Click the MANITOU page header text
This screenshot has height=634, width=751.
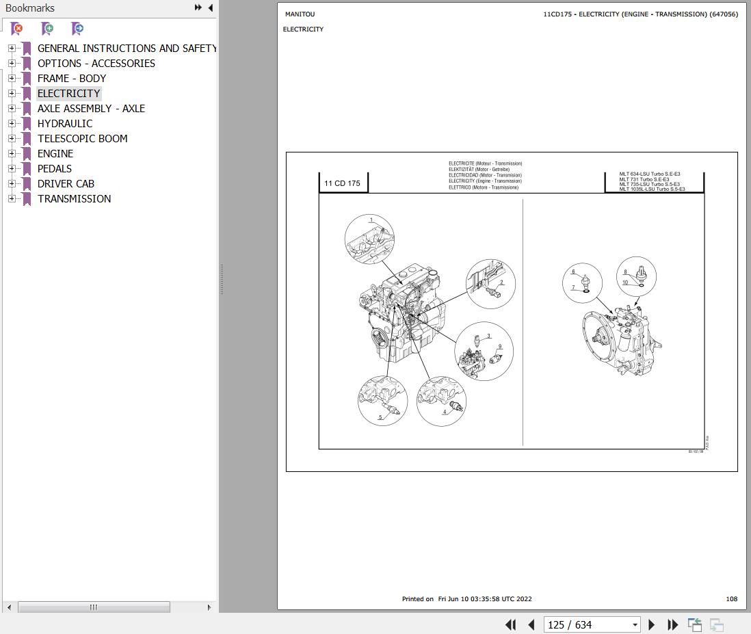point(300,14)
